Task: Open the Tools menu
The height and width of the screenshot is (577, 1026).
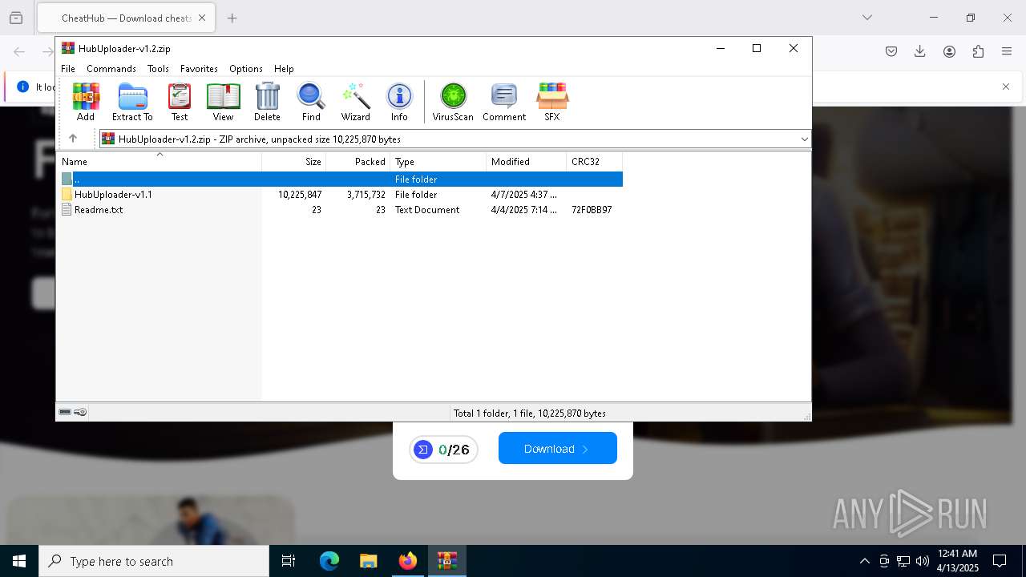Action: 158,69
